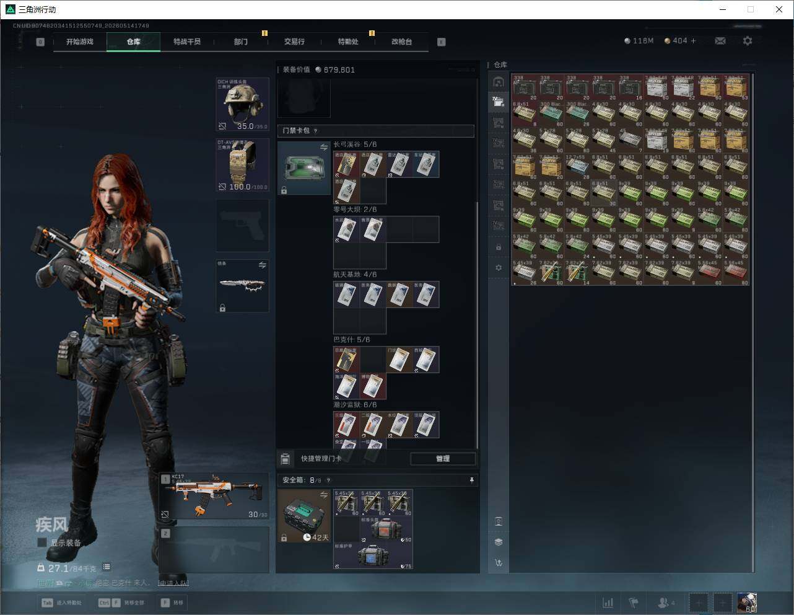Click the Tab 进入特勤处 shortcut button
Image resolution: width=794 pixels, height=615 pixels.
click(x=61, y=603)
